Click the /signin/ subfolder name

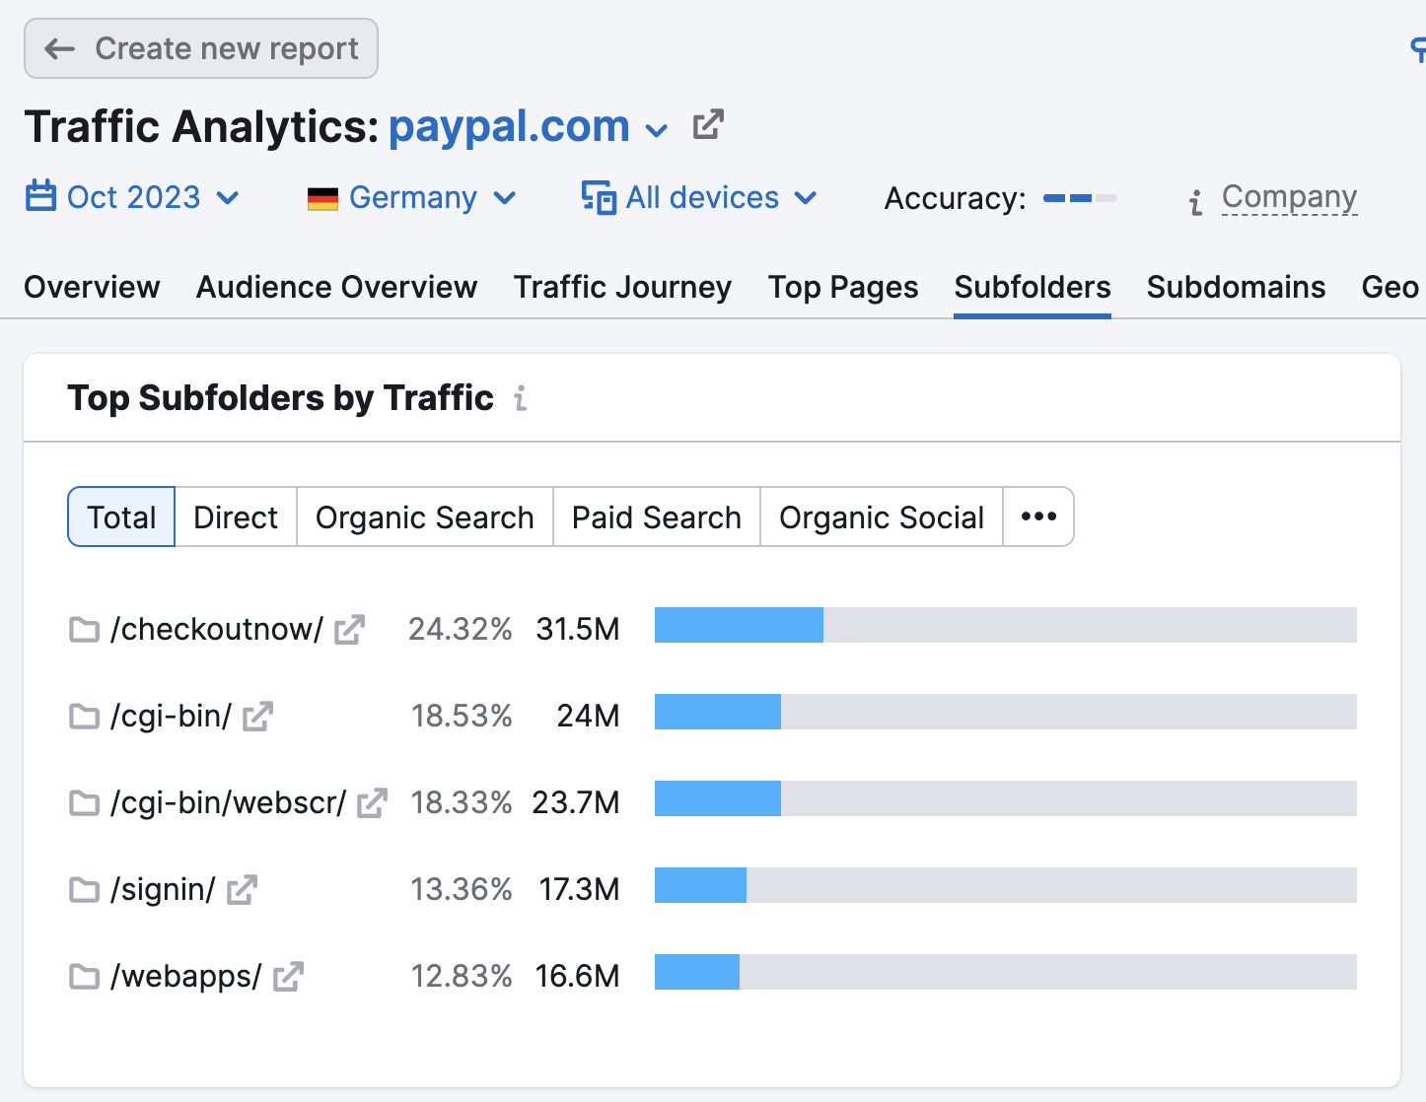coord(163,889)
